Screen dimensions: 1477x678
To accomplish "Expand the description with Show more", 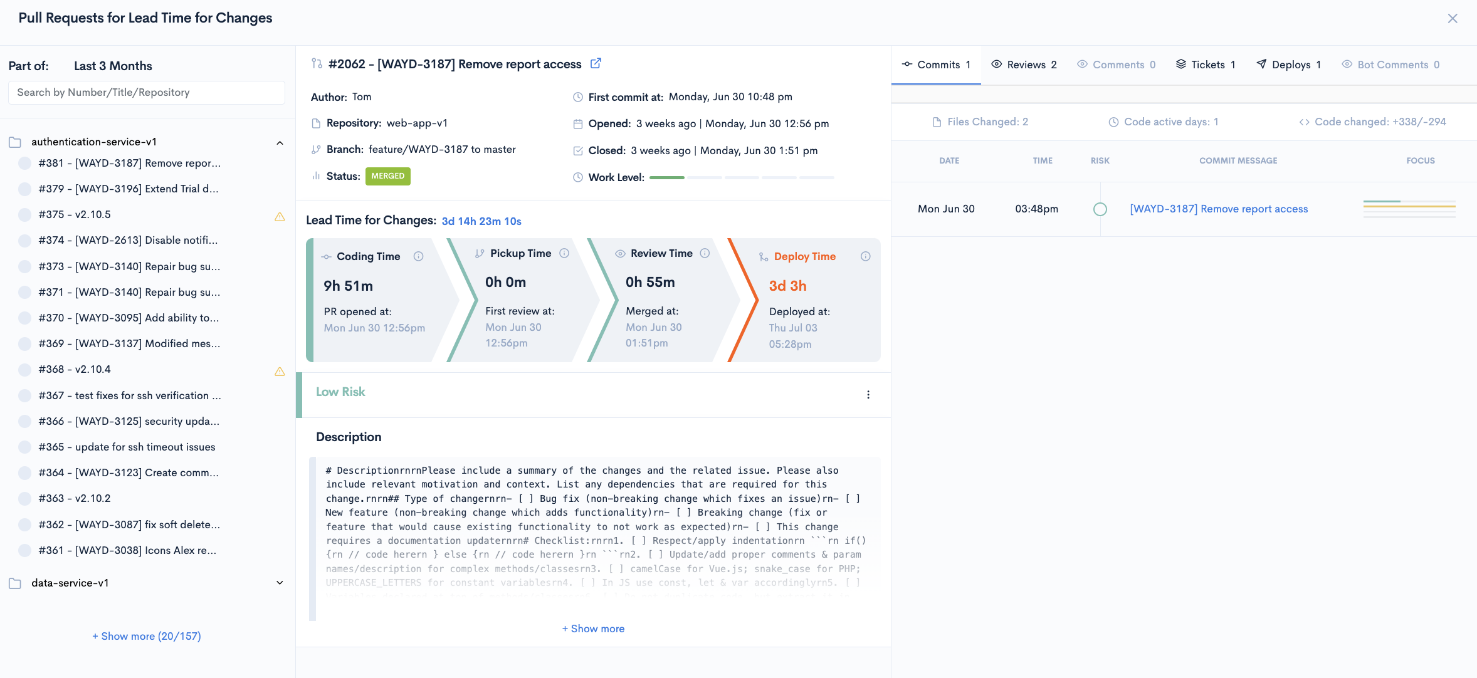I will 593,628.
